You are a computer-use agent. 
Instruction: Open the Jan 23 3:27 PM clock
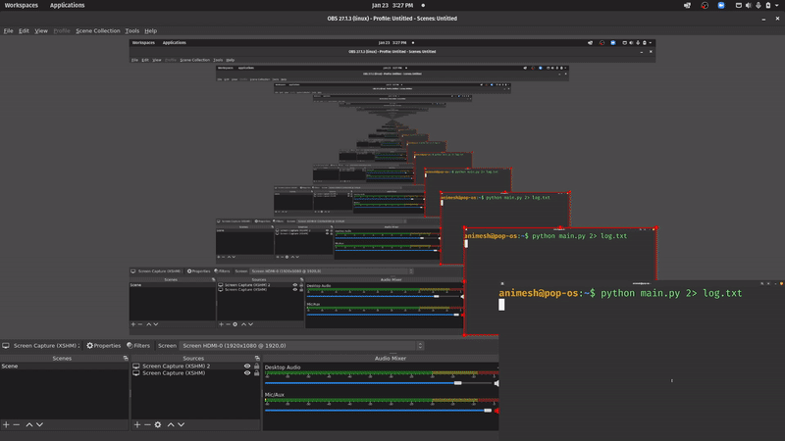392,6
